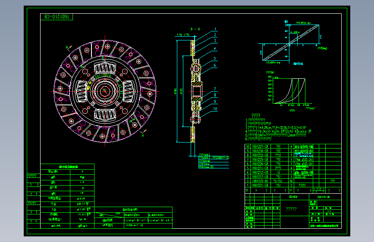Select quantity 16 in the parts list

pyautogui.click(x=291, y=181)
